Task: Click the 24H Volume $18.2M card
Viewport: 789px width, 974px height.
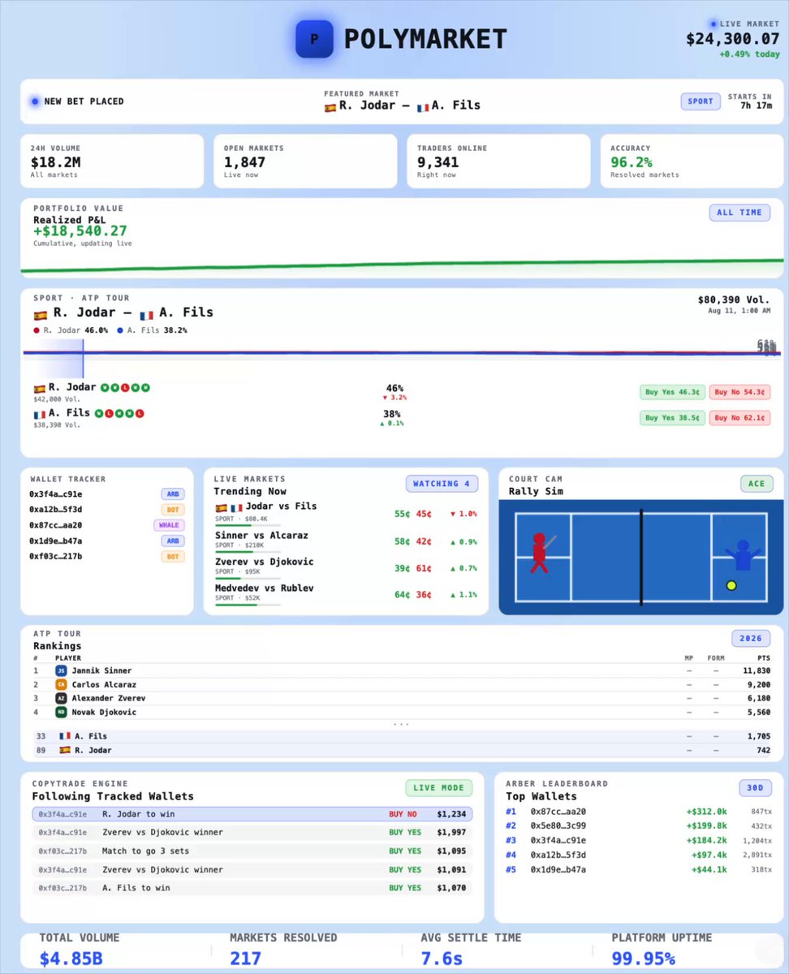Action: 112,162
